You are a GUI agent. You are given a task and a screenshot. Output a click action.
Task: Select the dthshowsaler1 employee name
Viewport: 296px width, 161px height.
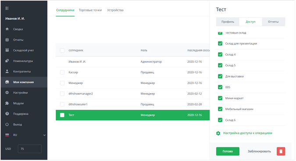pyautogui.click(x=78, y=104)
